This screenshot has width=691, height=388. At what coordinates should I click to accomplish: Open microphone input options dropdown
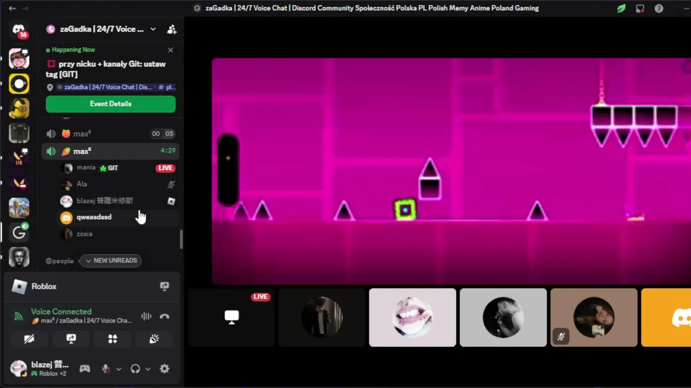119,369
